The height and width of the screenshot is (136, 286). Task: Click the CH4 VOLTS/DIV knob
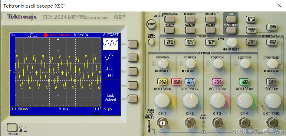[245, 101]
